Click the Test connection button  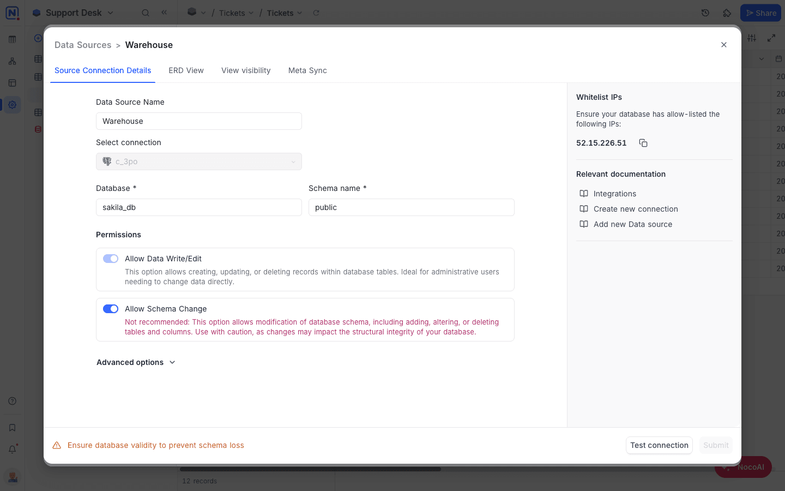(x=659, y=445)
